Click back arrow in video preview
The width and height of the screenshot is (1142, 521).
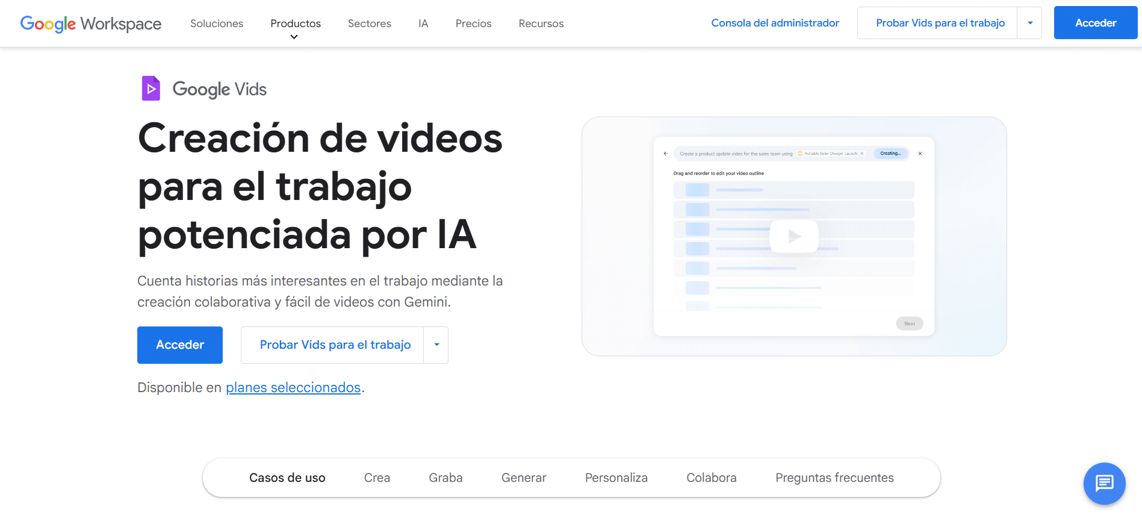tap(665, 154)
